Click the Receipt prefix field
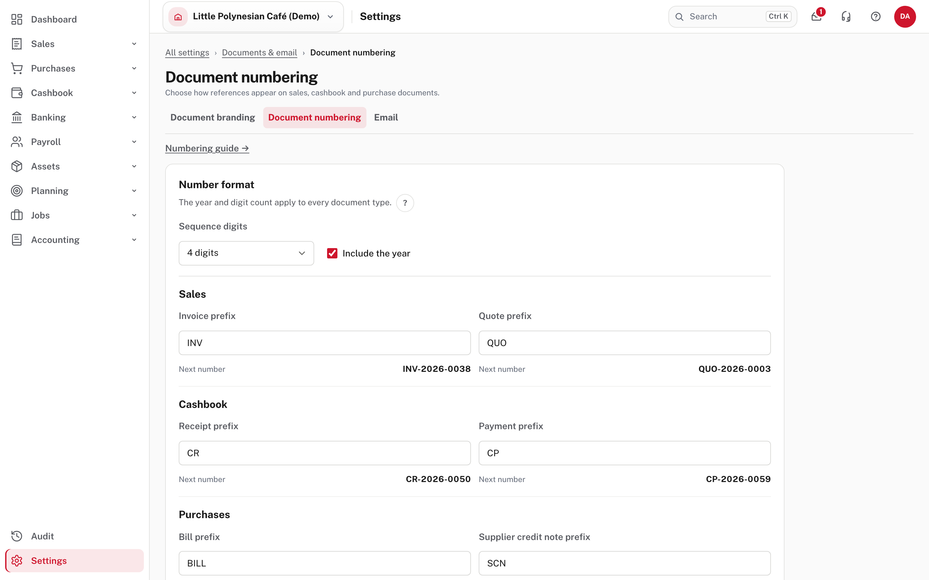This screenshot has height=580, width=929. click(x=325, y=453)
